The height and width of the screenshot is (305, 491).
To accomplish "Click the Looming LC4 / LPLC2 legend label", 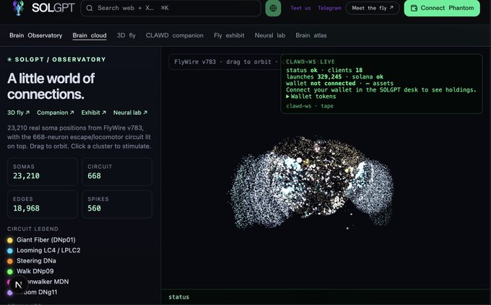I will pyautogui.click(x=48, y=250).
